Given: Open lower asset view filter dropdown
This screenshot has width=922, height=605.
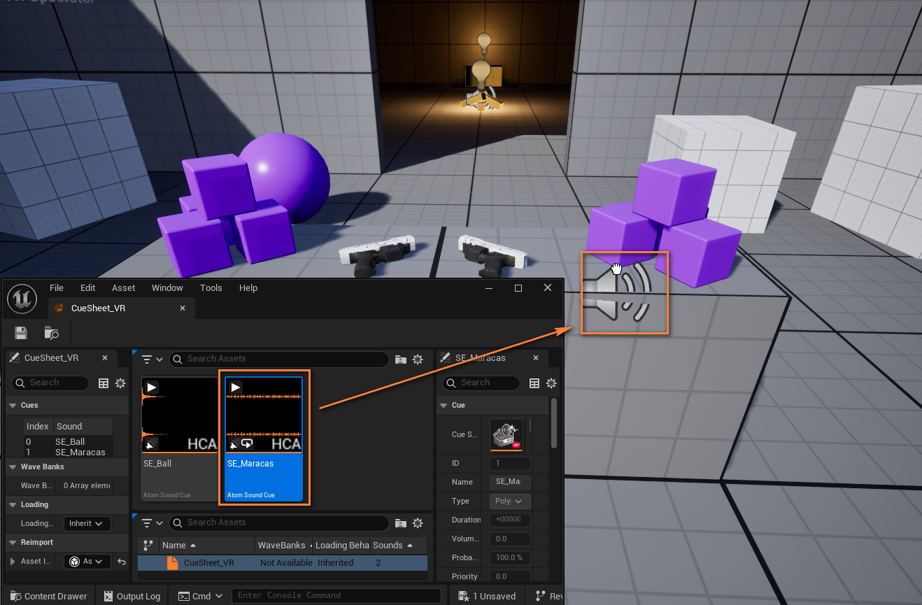Looking at the screenshot, I should (152, 523).
